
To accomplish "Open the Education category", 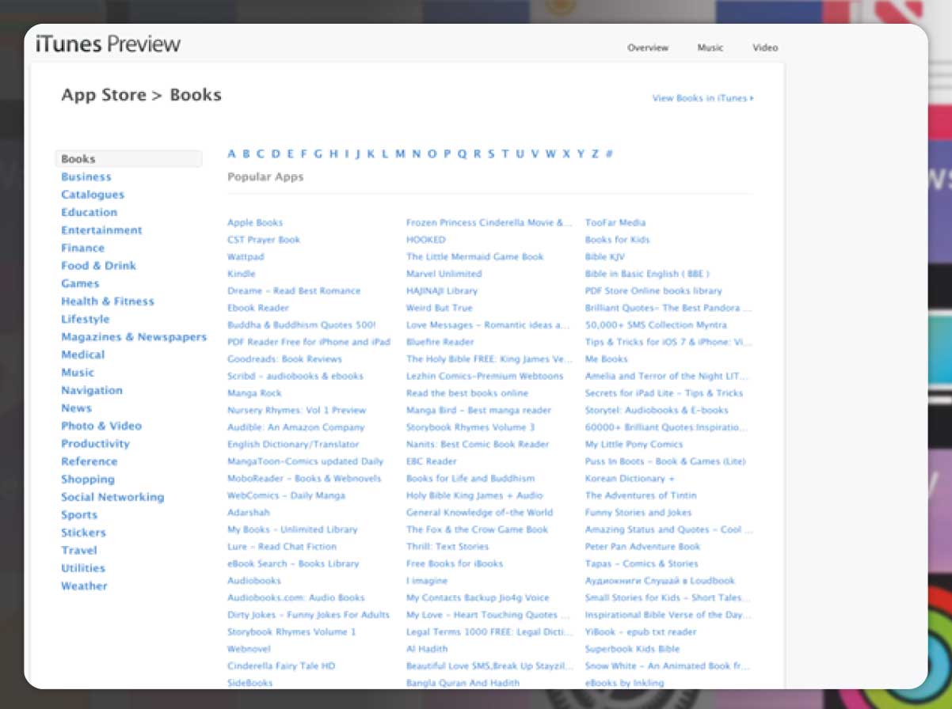I will pyautogui.click(x=89, y=212).
